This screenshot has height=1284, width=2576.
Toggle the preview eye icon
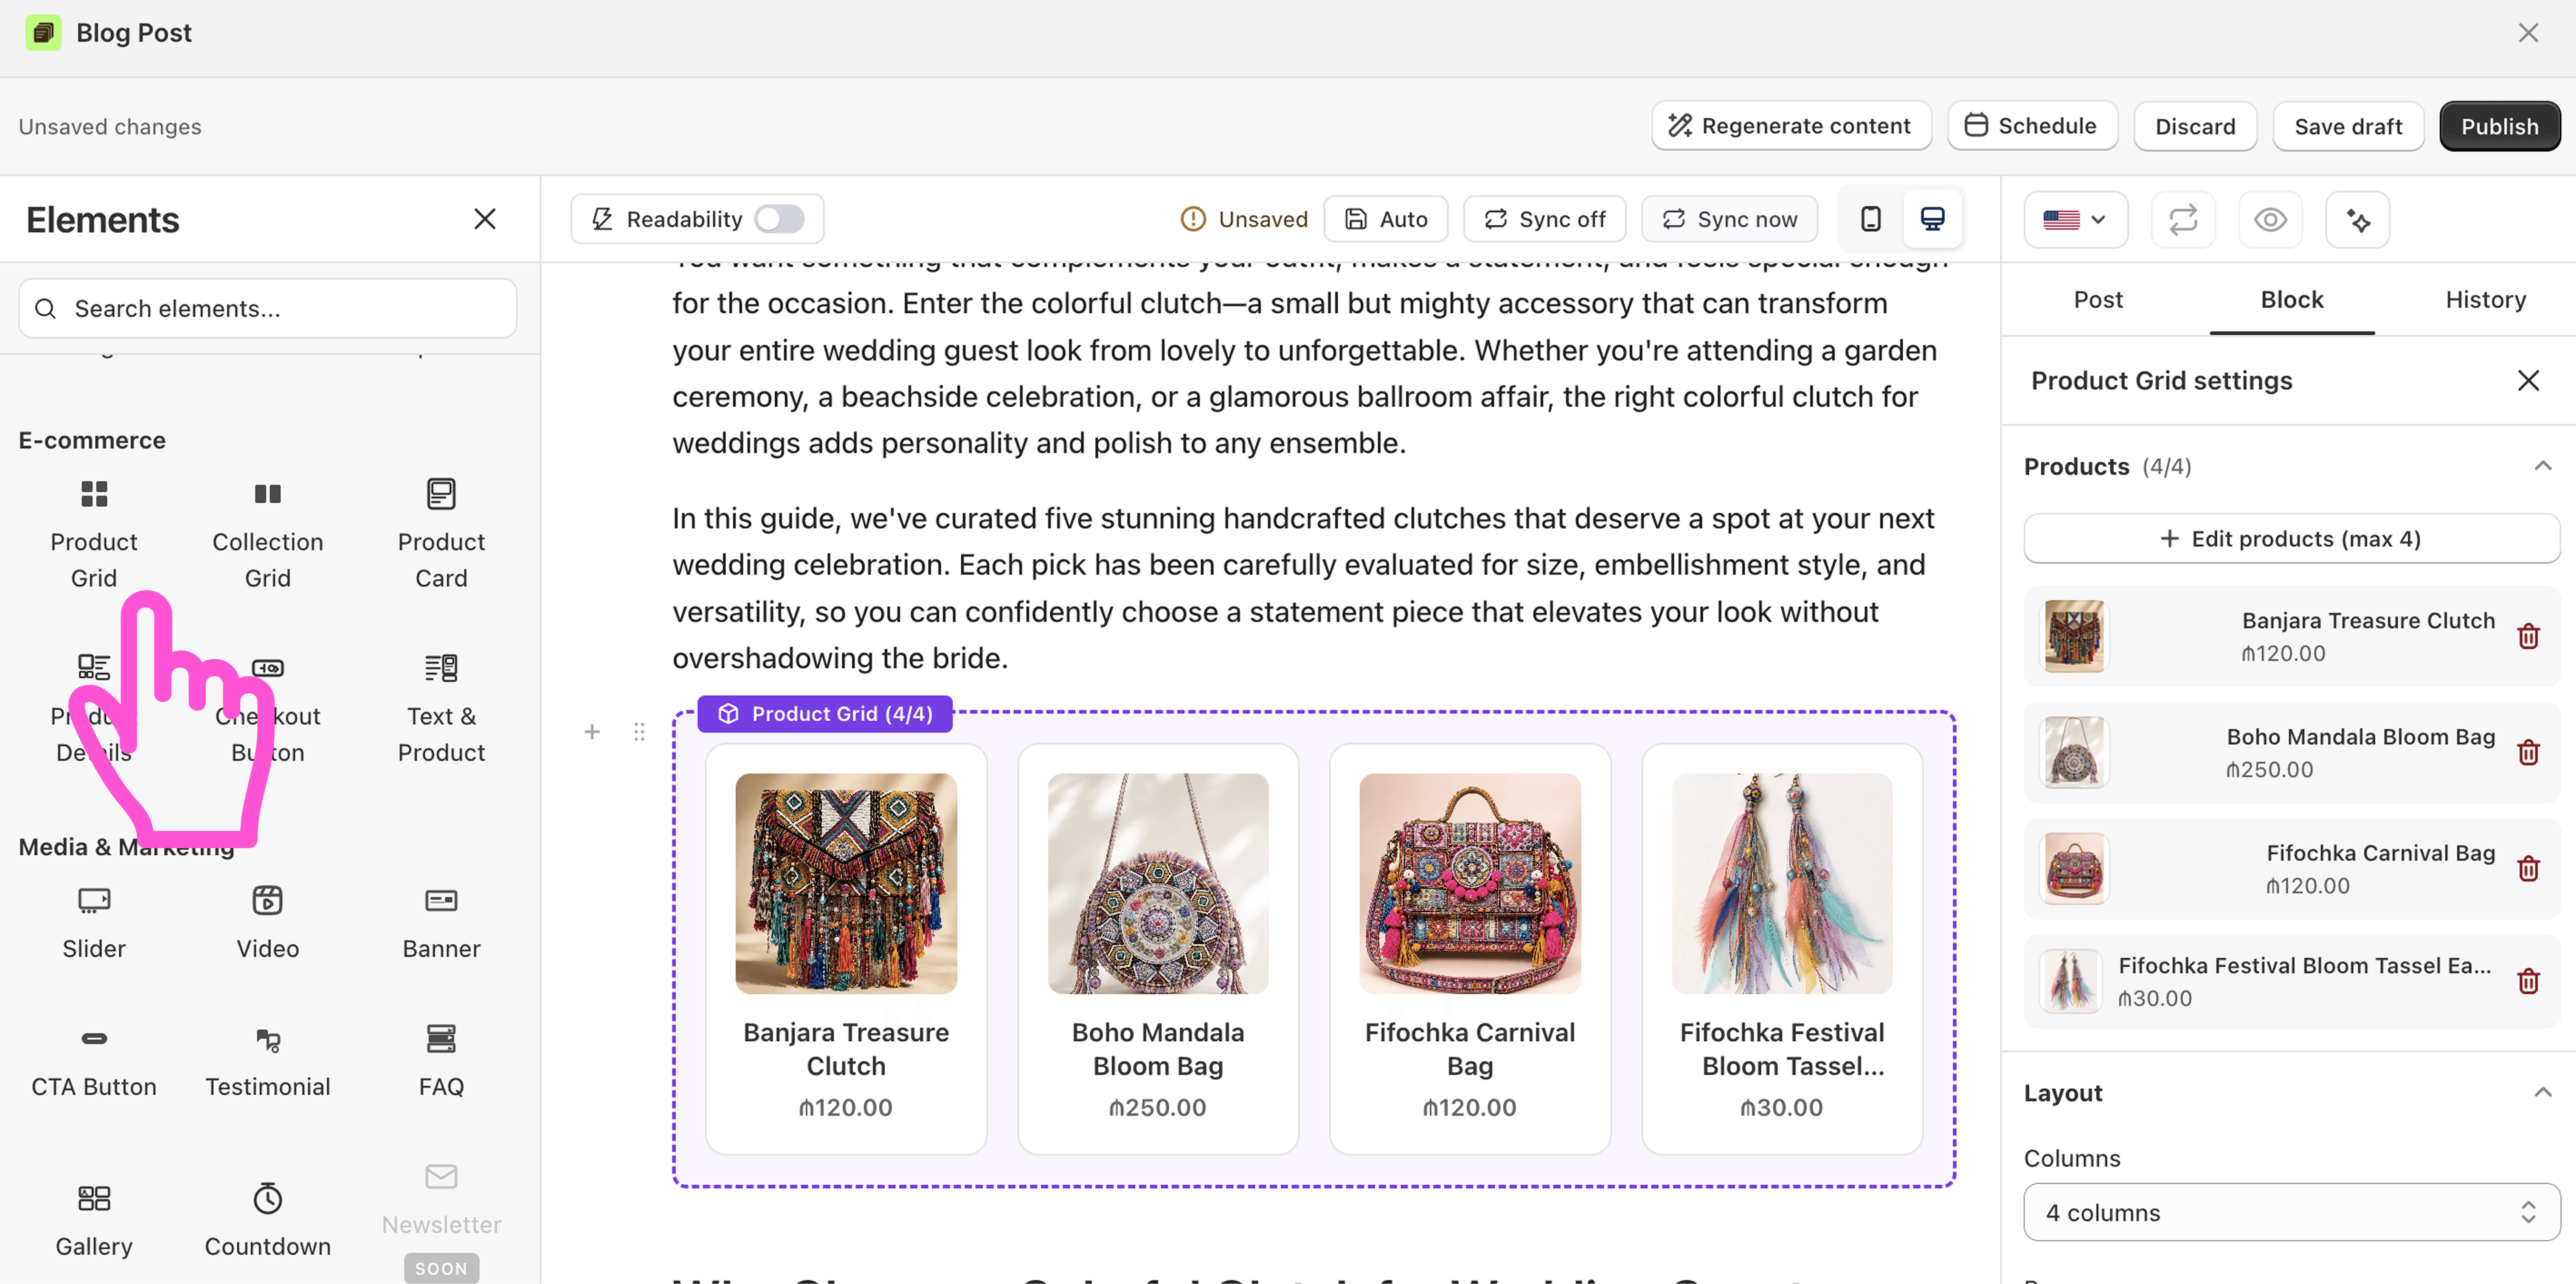2270,219
